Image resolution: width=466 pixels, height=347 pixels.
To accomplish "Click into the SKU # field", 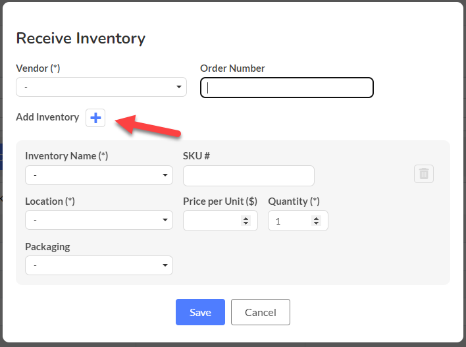I will tap(249, 176).
